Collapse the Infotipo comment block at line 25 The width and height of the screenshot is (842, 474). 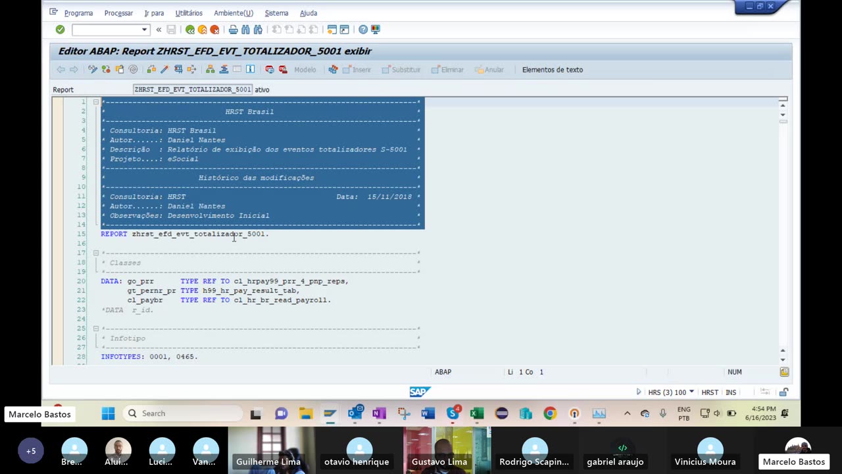click(96, 329)
